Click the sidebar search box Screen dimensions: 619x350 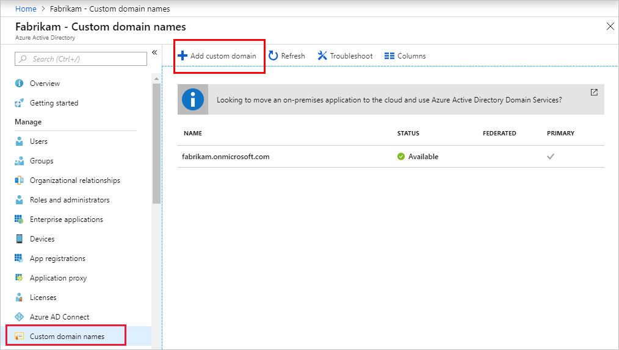[81, 59]
